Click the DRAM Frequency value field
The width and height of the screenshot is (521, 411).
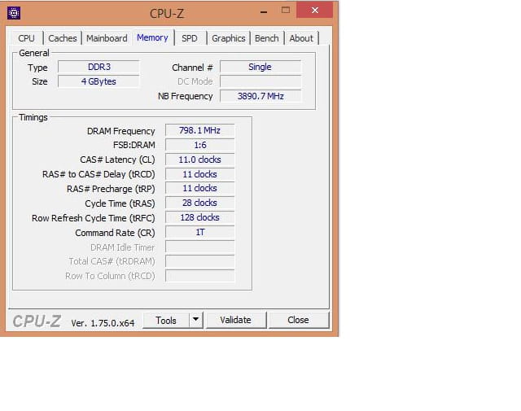[199, 131]
